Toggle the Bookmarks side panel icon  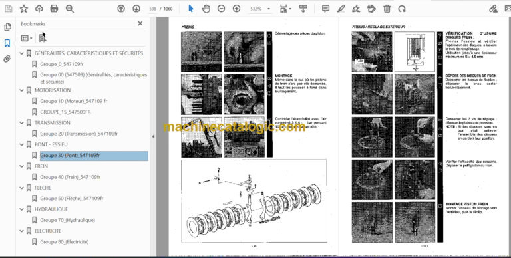(x=7, y=43)
